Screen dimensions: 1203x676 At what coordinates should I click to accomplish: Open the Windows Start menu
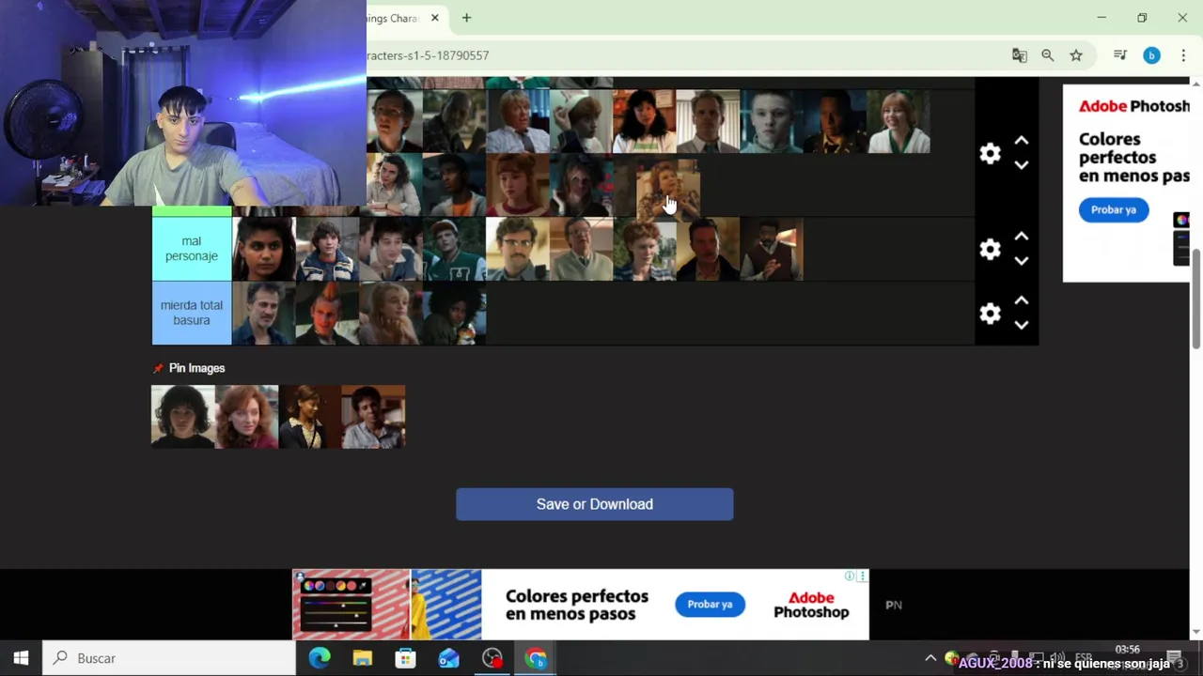click(21, 658)
